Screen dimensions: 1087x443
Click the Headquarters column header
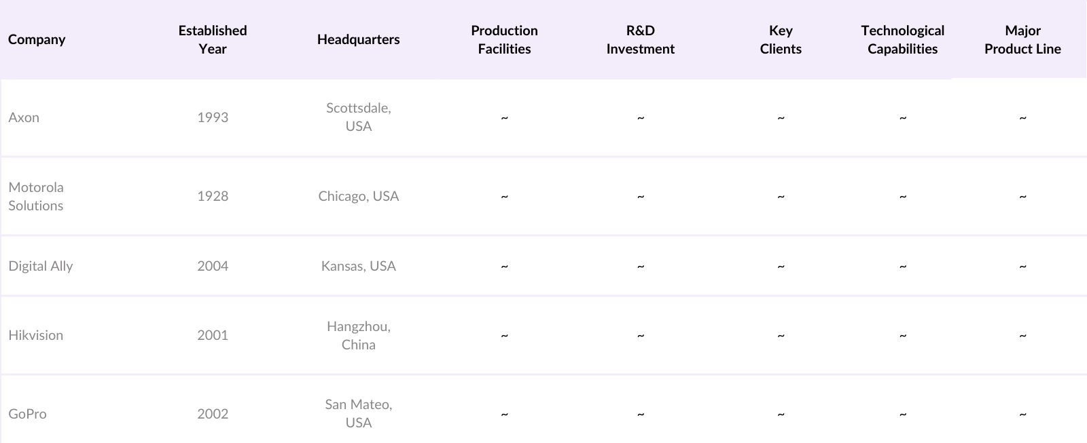pos(358,39)
